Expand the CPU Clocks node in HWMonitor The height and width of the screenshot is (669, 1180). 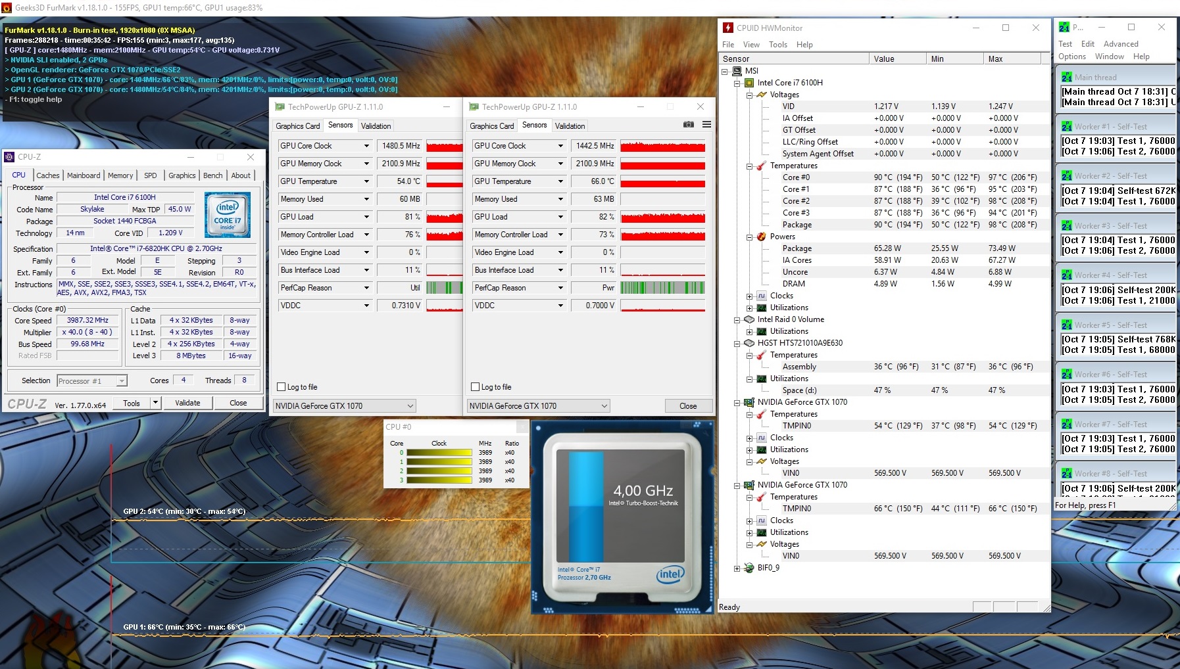[x=749, y=296]
